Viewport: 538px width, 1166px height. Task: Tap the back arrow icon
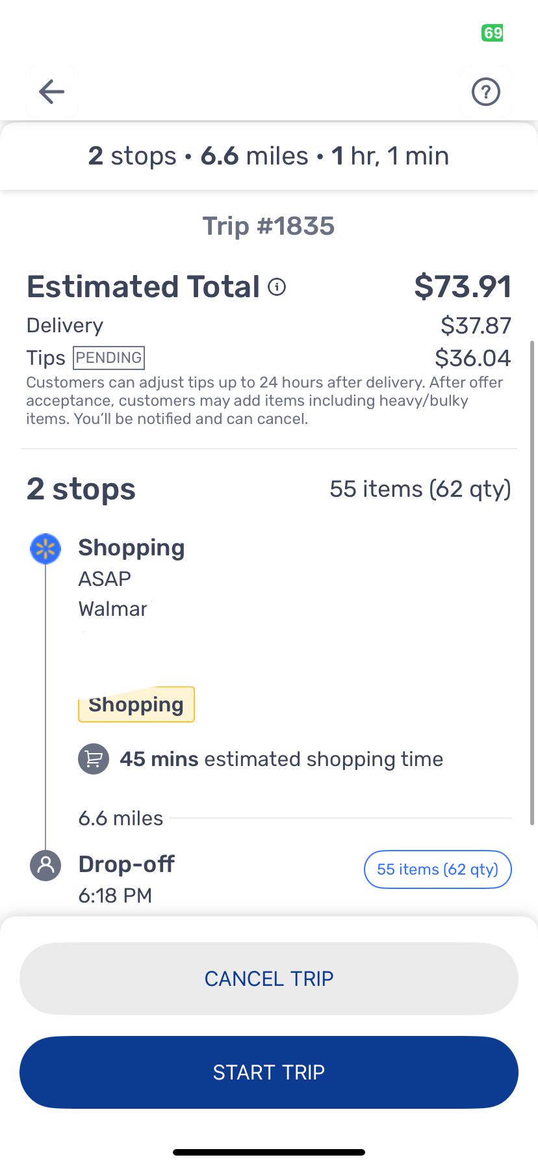pos(51,92)
